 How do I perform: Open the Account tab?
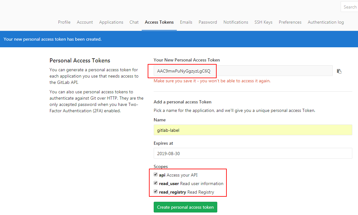tap(85, 22)
